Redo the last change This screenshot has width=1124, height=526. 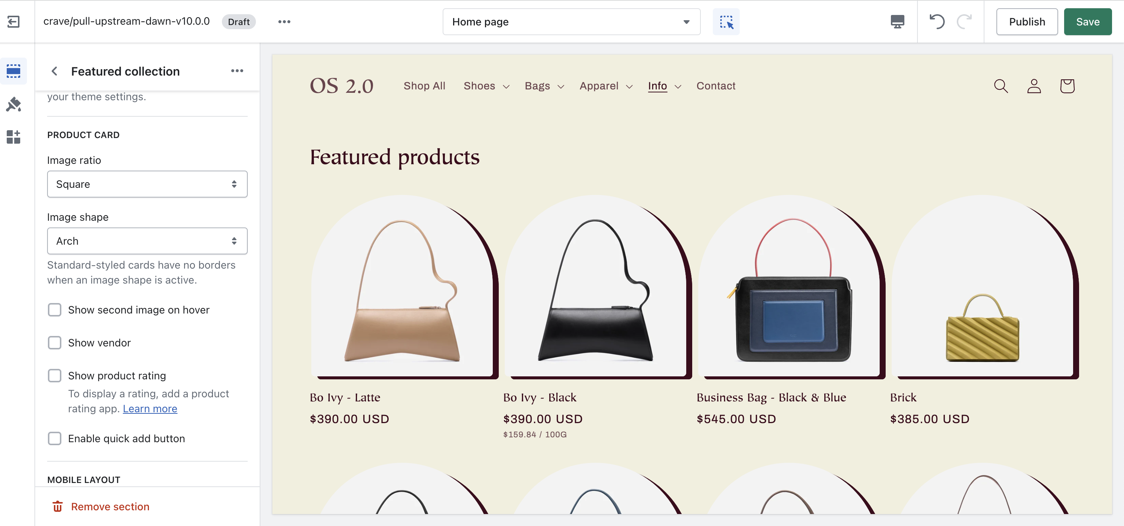(x=964, y=22)
